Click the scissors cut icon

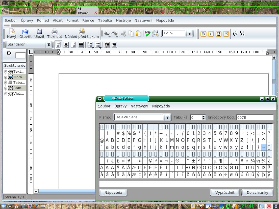click(x=123, y=33)
